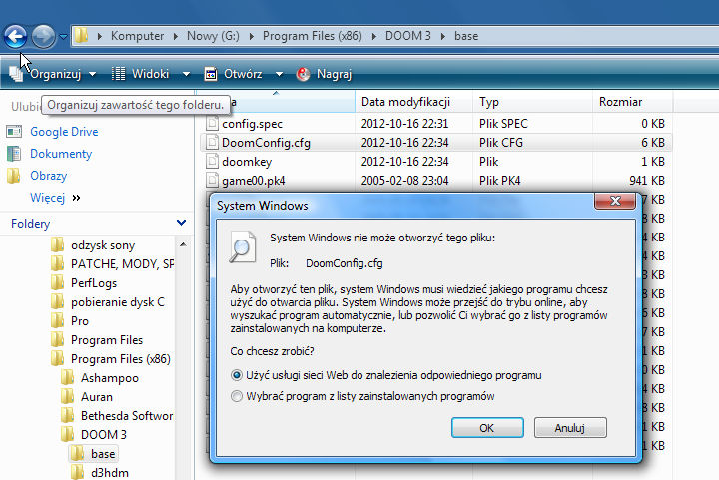Select the PerfLogs folder in tree
This screenshot has width=719, height=480.
(94, 283)
